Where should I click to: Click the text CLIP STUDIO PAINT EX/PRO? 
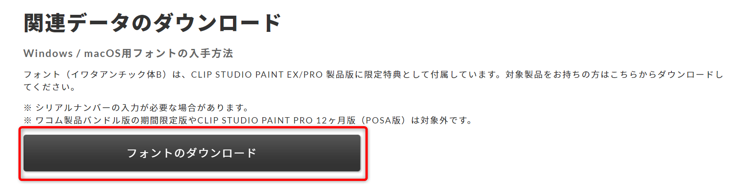pos(257,75)
